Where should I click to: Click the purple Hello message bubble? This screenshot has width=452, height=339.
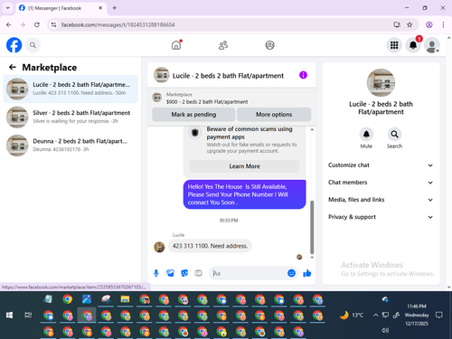(x=245, y=194)
